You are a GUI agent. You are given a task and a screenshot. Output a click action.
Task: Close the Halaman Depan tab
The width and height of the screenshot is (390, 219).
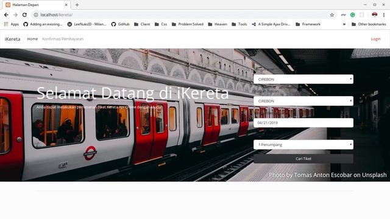coord(66,5)
